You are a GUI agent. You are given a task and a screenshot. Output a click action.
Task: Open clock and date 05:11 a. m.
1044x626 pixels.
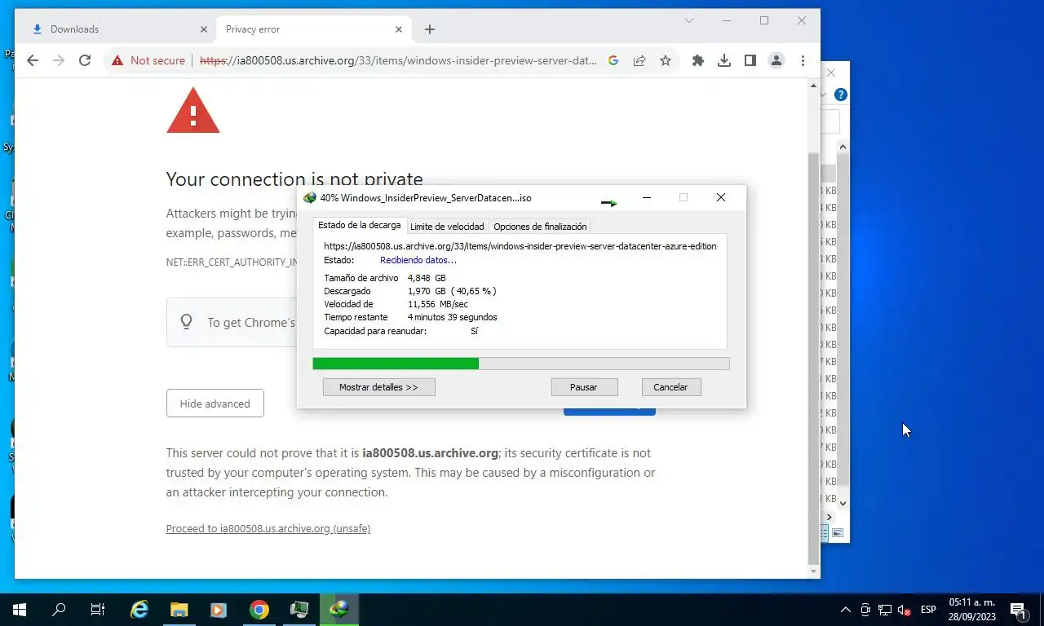click(971, 610)
